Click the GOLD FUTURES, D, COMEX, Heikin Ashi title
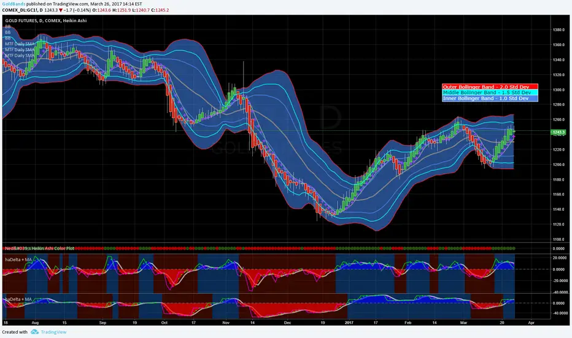The height and width of the screenshot is (338, 572). pyautogui.click(x=46, y=21)
